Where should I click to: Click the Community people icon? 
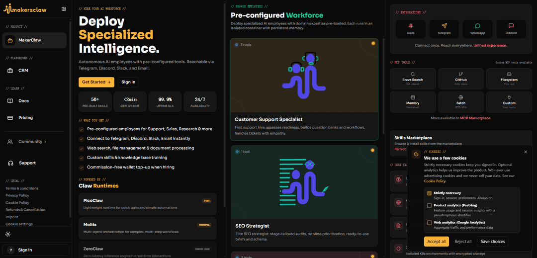pyautogui.click(x=10, y=142)
